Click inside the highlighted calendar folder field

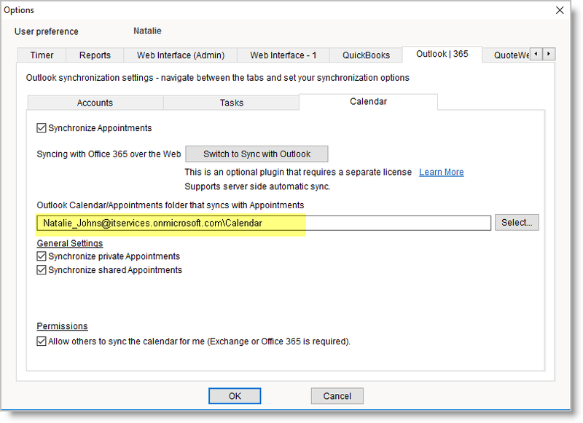[219, 222]
